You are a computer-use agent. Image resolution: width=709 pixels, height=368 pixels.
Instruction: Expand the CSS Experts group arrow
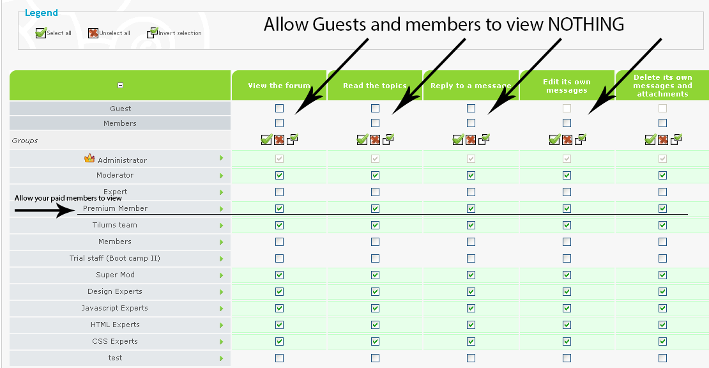pos(222,342)
